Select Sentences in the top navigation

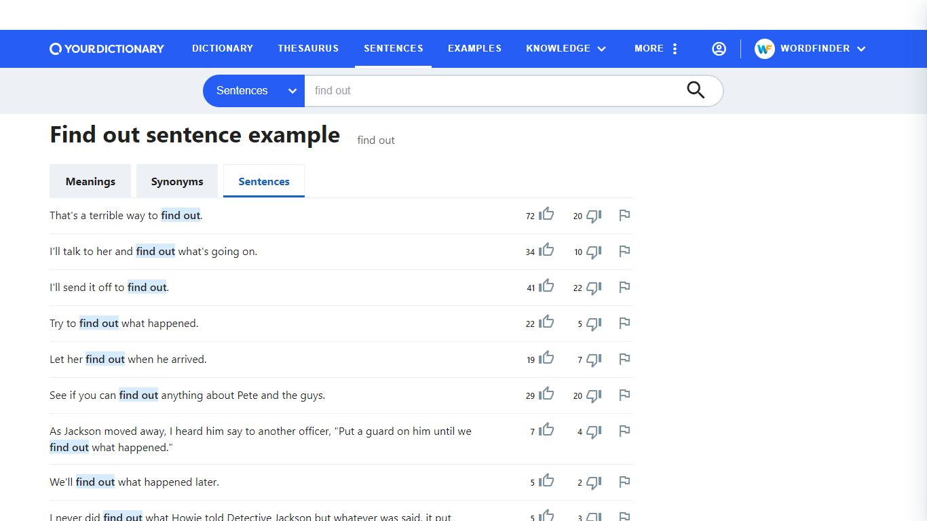(x=394, y=49)
